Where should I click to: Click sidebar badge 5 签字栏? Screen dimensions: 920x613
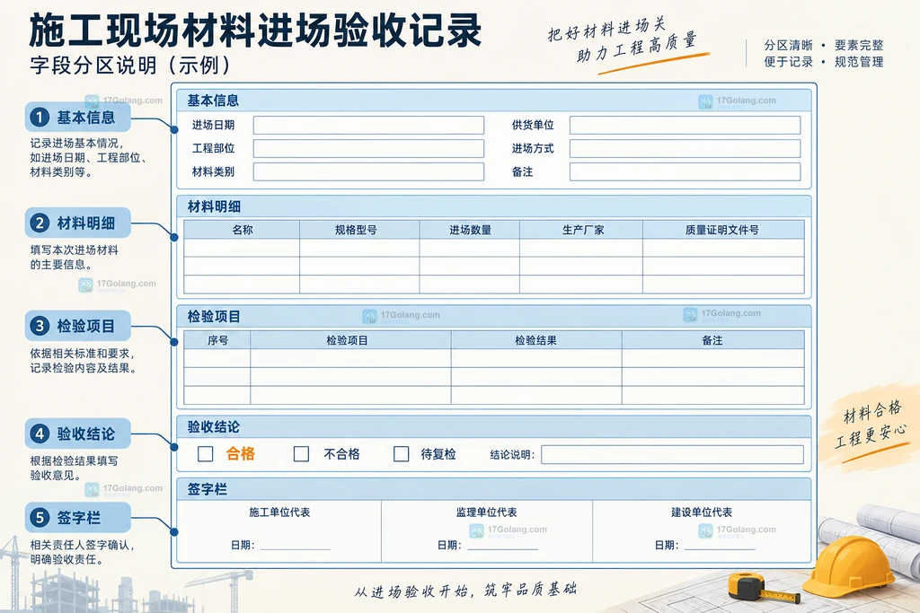tap(77, 518)
